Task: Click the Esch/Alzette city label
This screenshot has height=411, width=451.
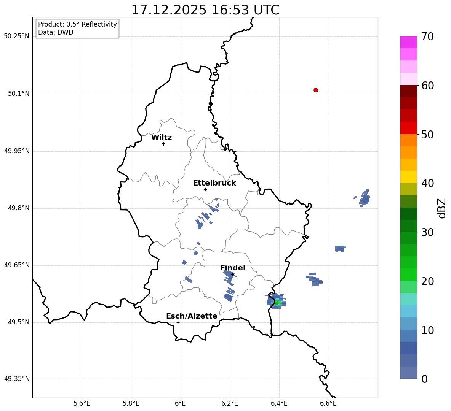Action: [x=192, y=316]
